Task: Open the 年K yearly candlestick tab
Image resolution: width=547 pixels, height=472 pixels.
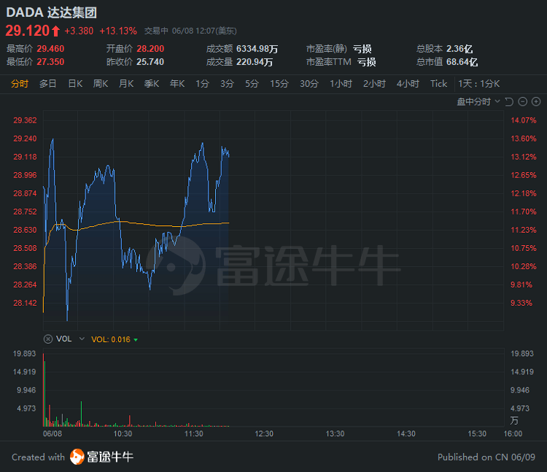Action: (x=177, y=84)
